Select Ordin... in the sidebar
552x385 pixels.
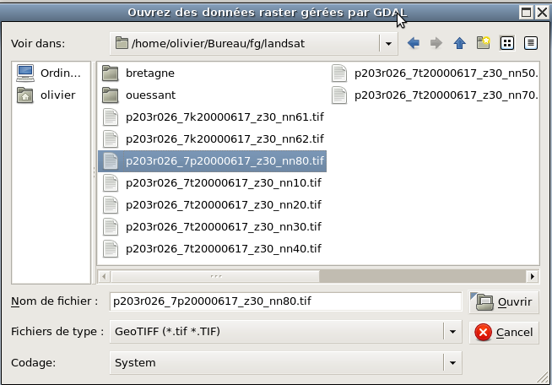coord(49,73)
